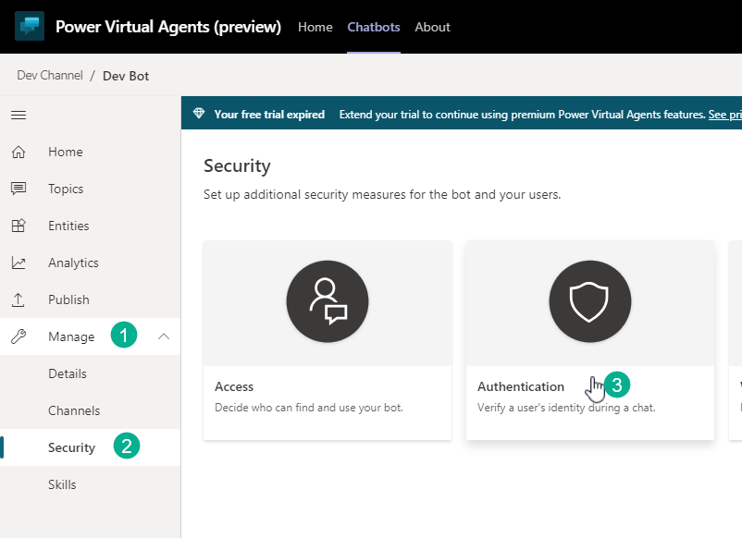
Task: Collapse the Manage section chevron
Action: pos(164,336)
